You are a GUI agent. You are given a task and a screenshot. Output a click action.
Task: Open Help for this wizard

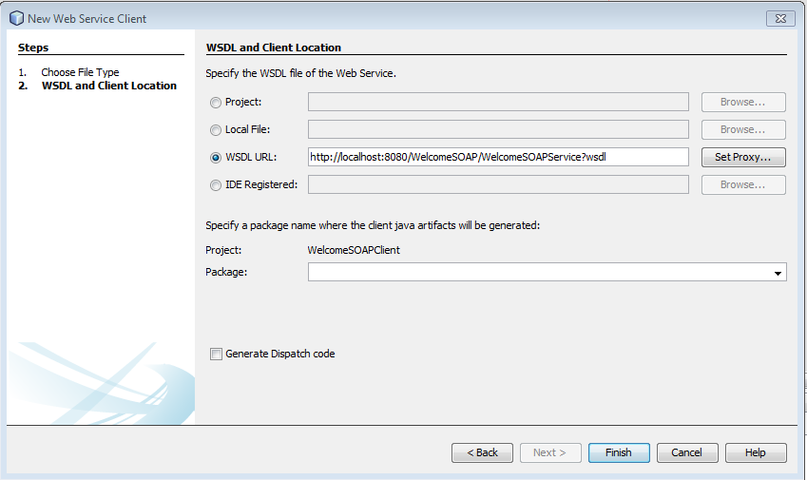coord(756,452)
